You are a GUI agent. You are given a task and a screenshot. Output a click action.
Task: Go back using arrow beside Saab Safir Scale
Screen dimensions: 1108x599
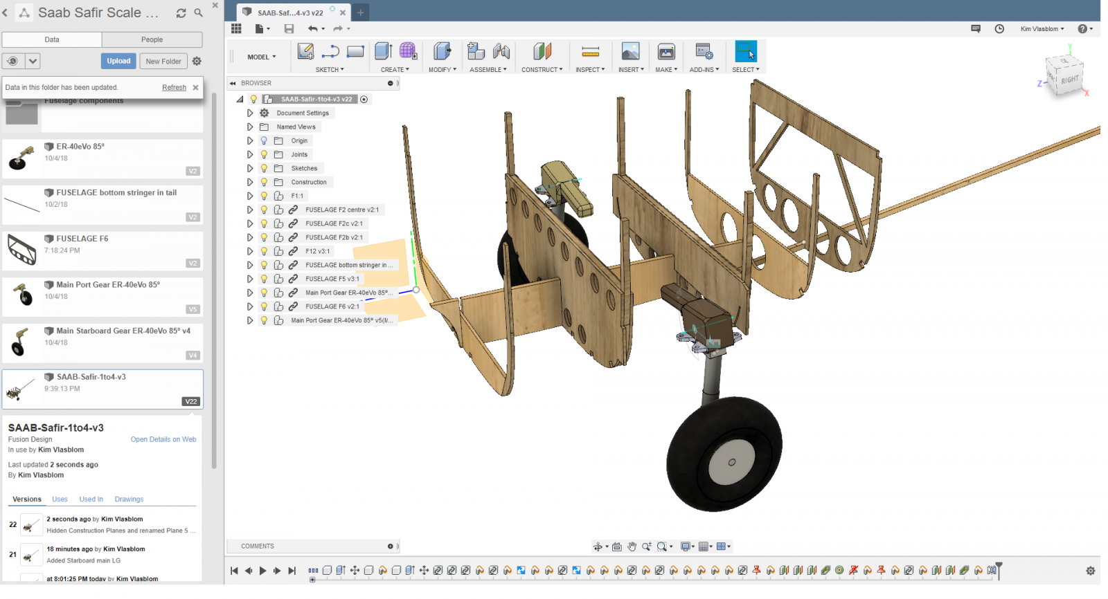click(6, 12)
